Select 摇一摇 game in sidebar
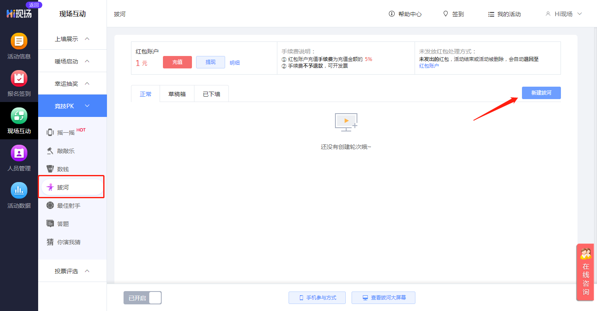Screen dimensions: 597x311 click(x=66, y=133)
